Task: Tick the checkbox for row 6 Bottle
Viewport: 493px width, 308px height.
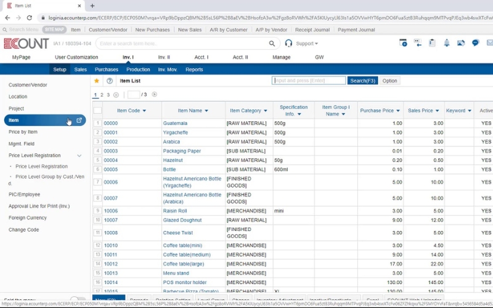Action: [x=98, y=169]
